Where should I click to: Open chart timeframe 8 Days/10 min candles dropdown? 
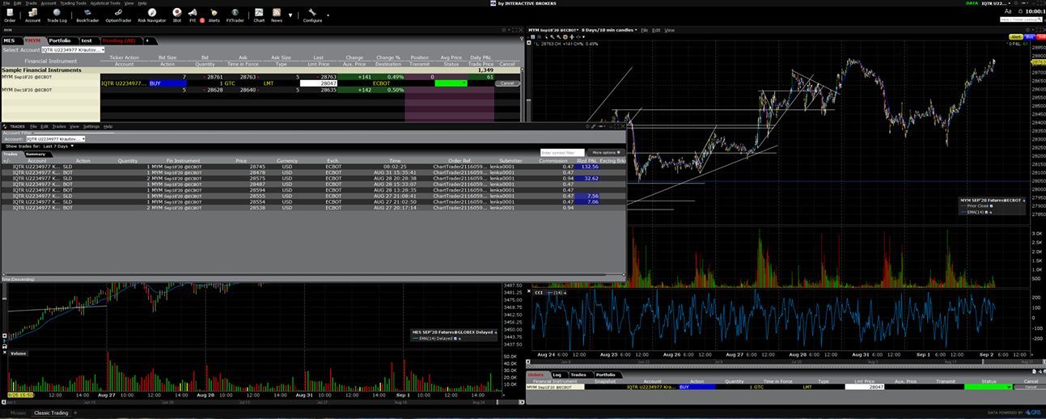tap(609, 30)
